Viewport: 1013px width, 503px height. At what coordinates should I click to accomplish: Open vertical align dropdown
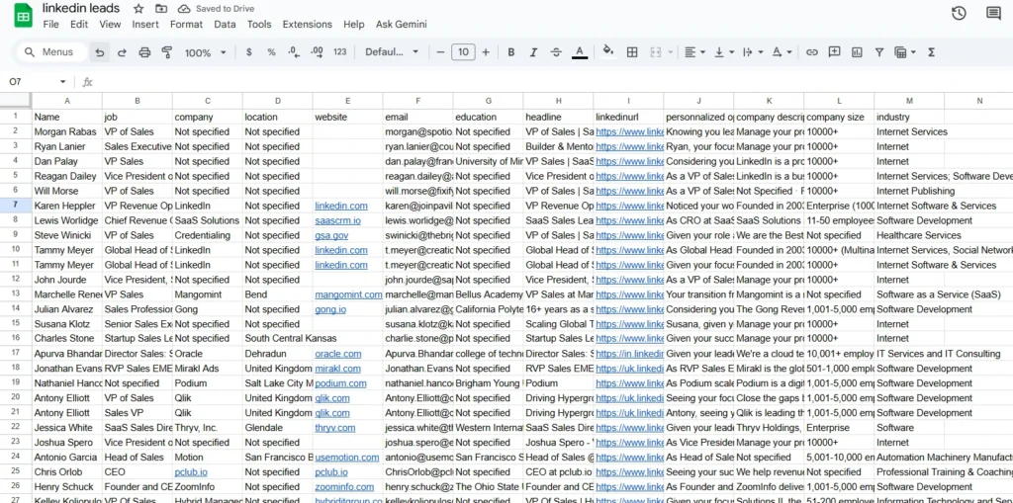pos(723,52)
